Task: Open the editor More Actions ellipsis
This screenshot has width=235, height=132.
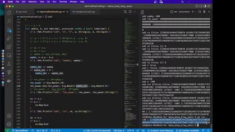Action: coord(135,12)
